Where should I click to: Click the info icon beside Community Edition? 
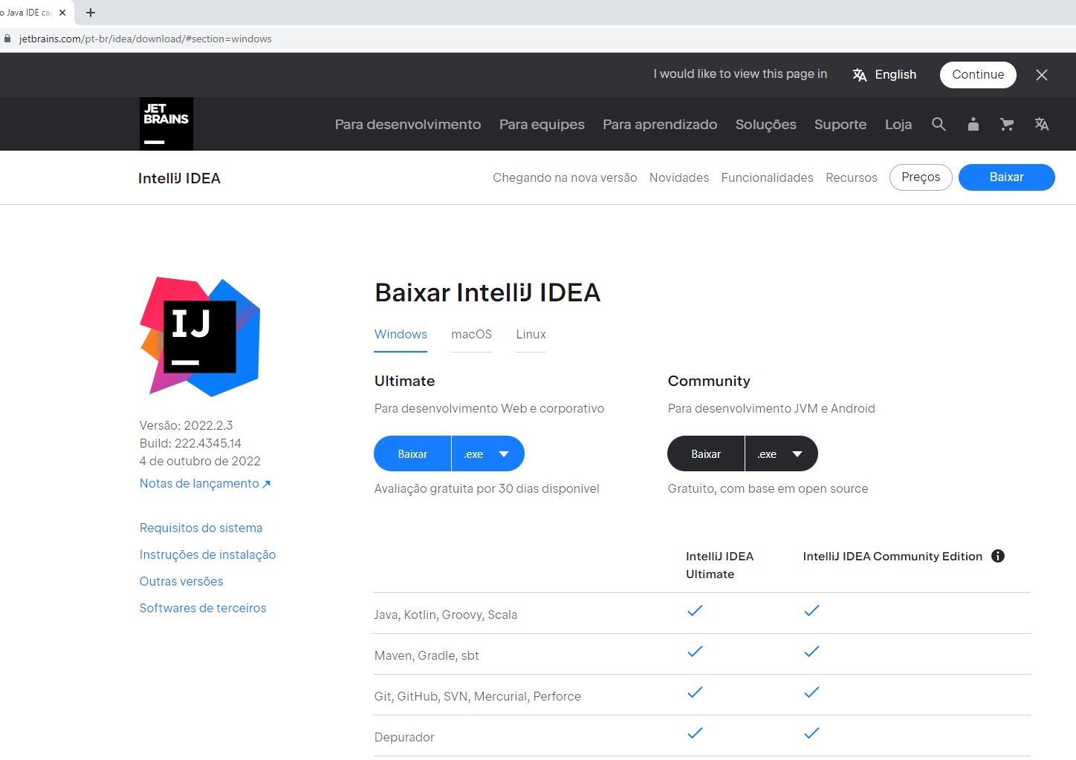pyautogui.click(x=998, y=556)
